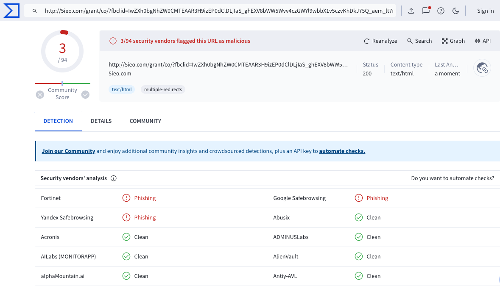Click the text/html tag

122,89
